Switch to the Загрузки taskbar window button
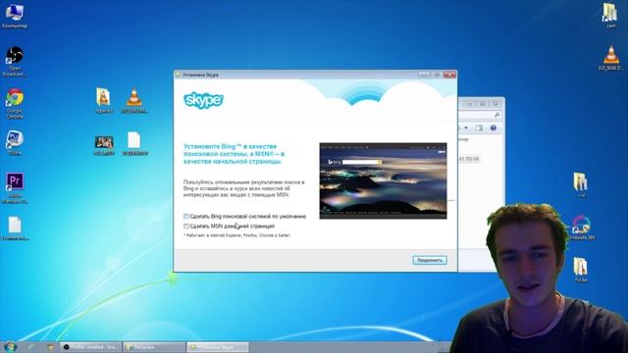Screen dimensions: 628x353 pyautogui.click(x=154, y=347)
